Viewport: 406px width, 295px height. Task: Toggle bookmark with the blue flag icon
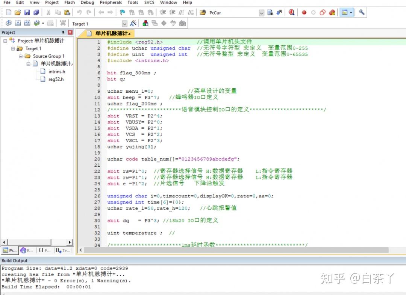click(x=122, y=12)
